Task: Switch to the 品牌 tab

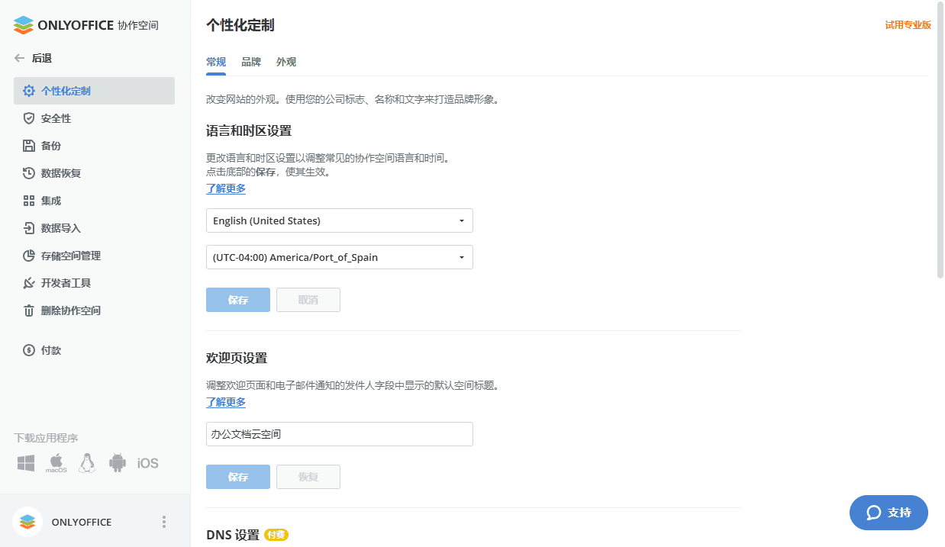Action: tap(251, 63)
